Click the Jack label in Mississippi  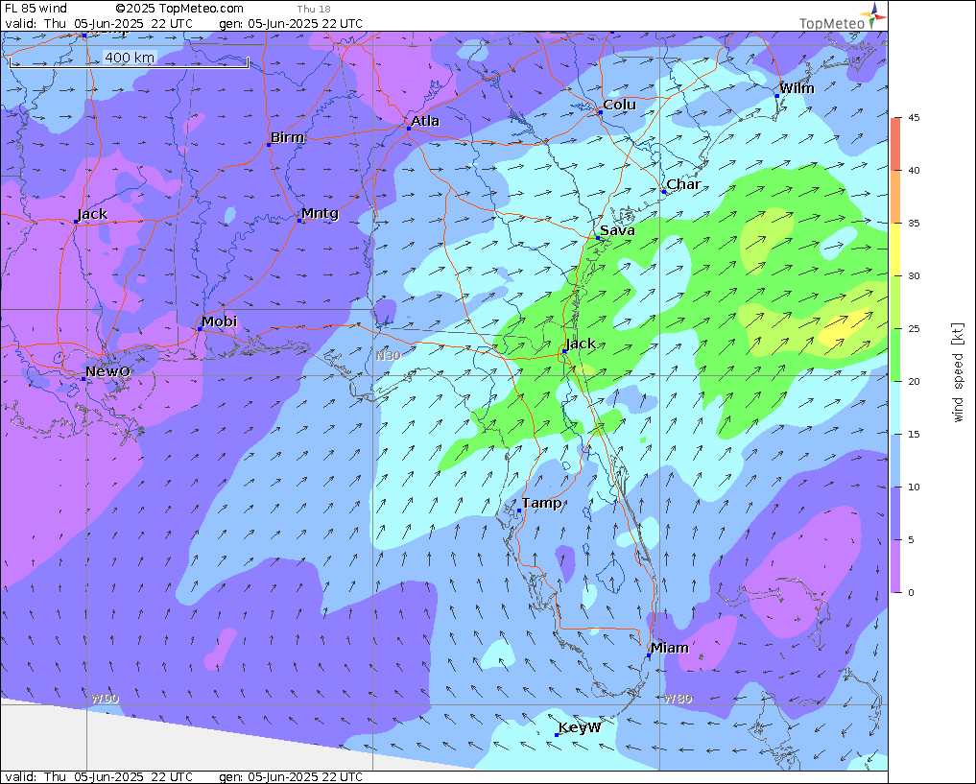[x=92, y=215]
